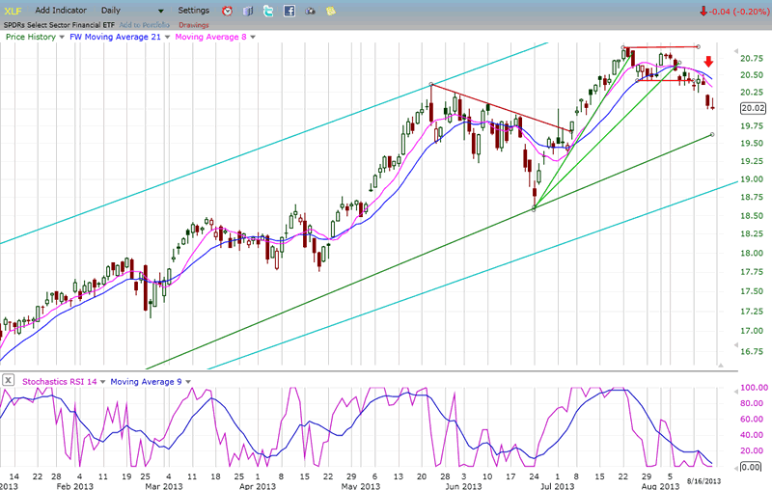772x490 pixels.
Task: Click the red down arrow marker on chart
Action: coord(707,62)
